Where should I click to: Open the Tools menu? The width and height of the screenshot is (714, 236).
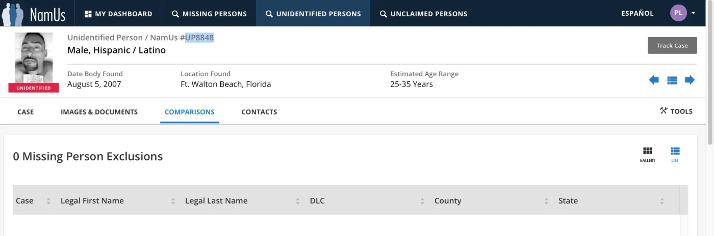pyautogui.click(x=676, y=111)
